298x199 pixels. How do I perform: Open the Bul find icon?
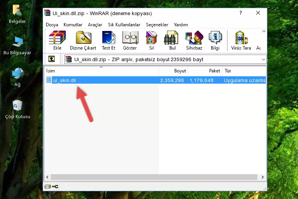(171, 38)
